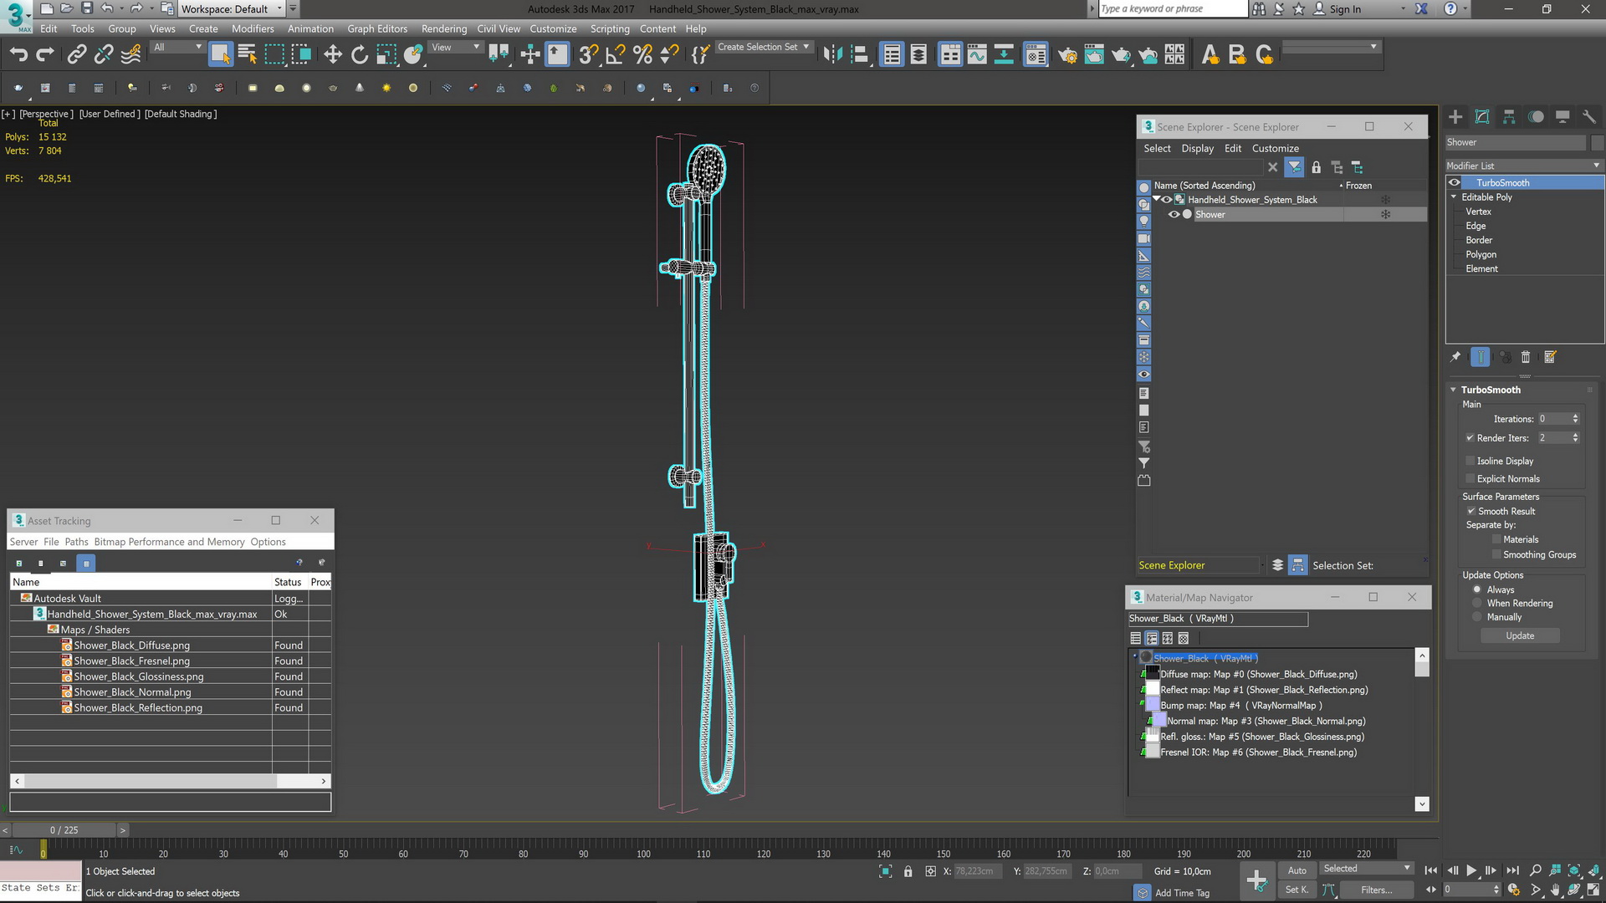Hide TurboSmooth modifier with eye icon

pos(1455,182)
